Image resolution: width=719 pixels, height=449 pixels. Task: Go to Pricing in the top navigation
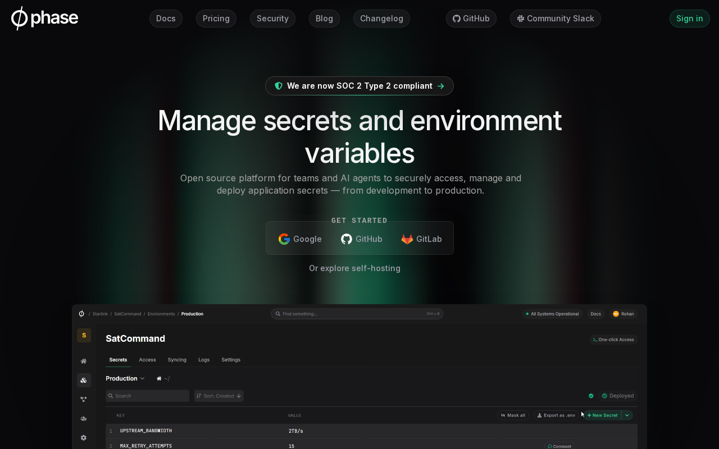[x=216, y=19]
